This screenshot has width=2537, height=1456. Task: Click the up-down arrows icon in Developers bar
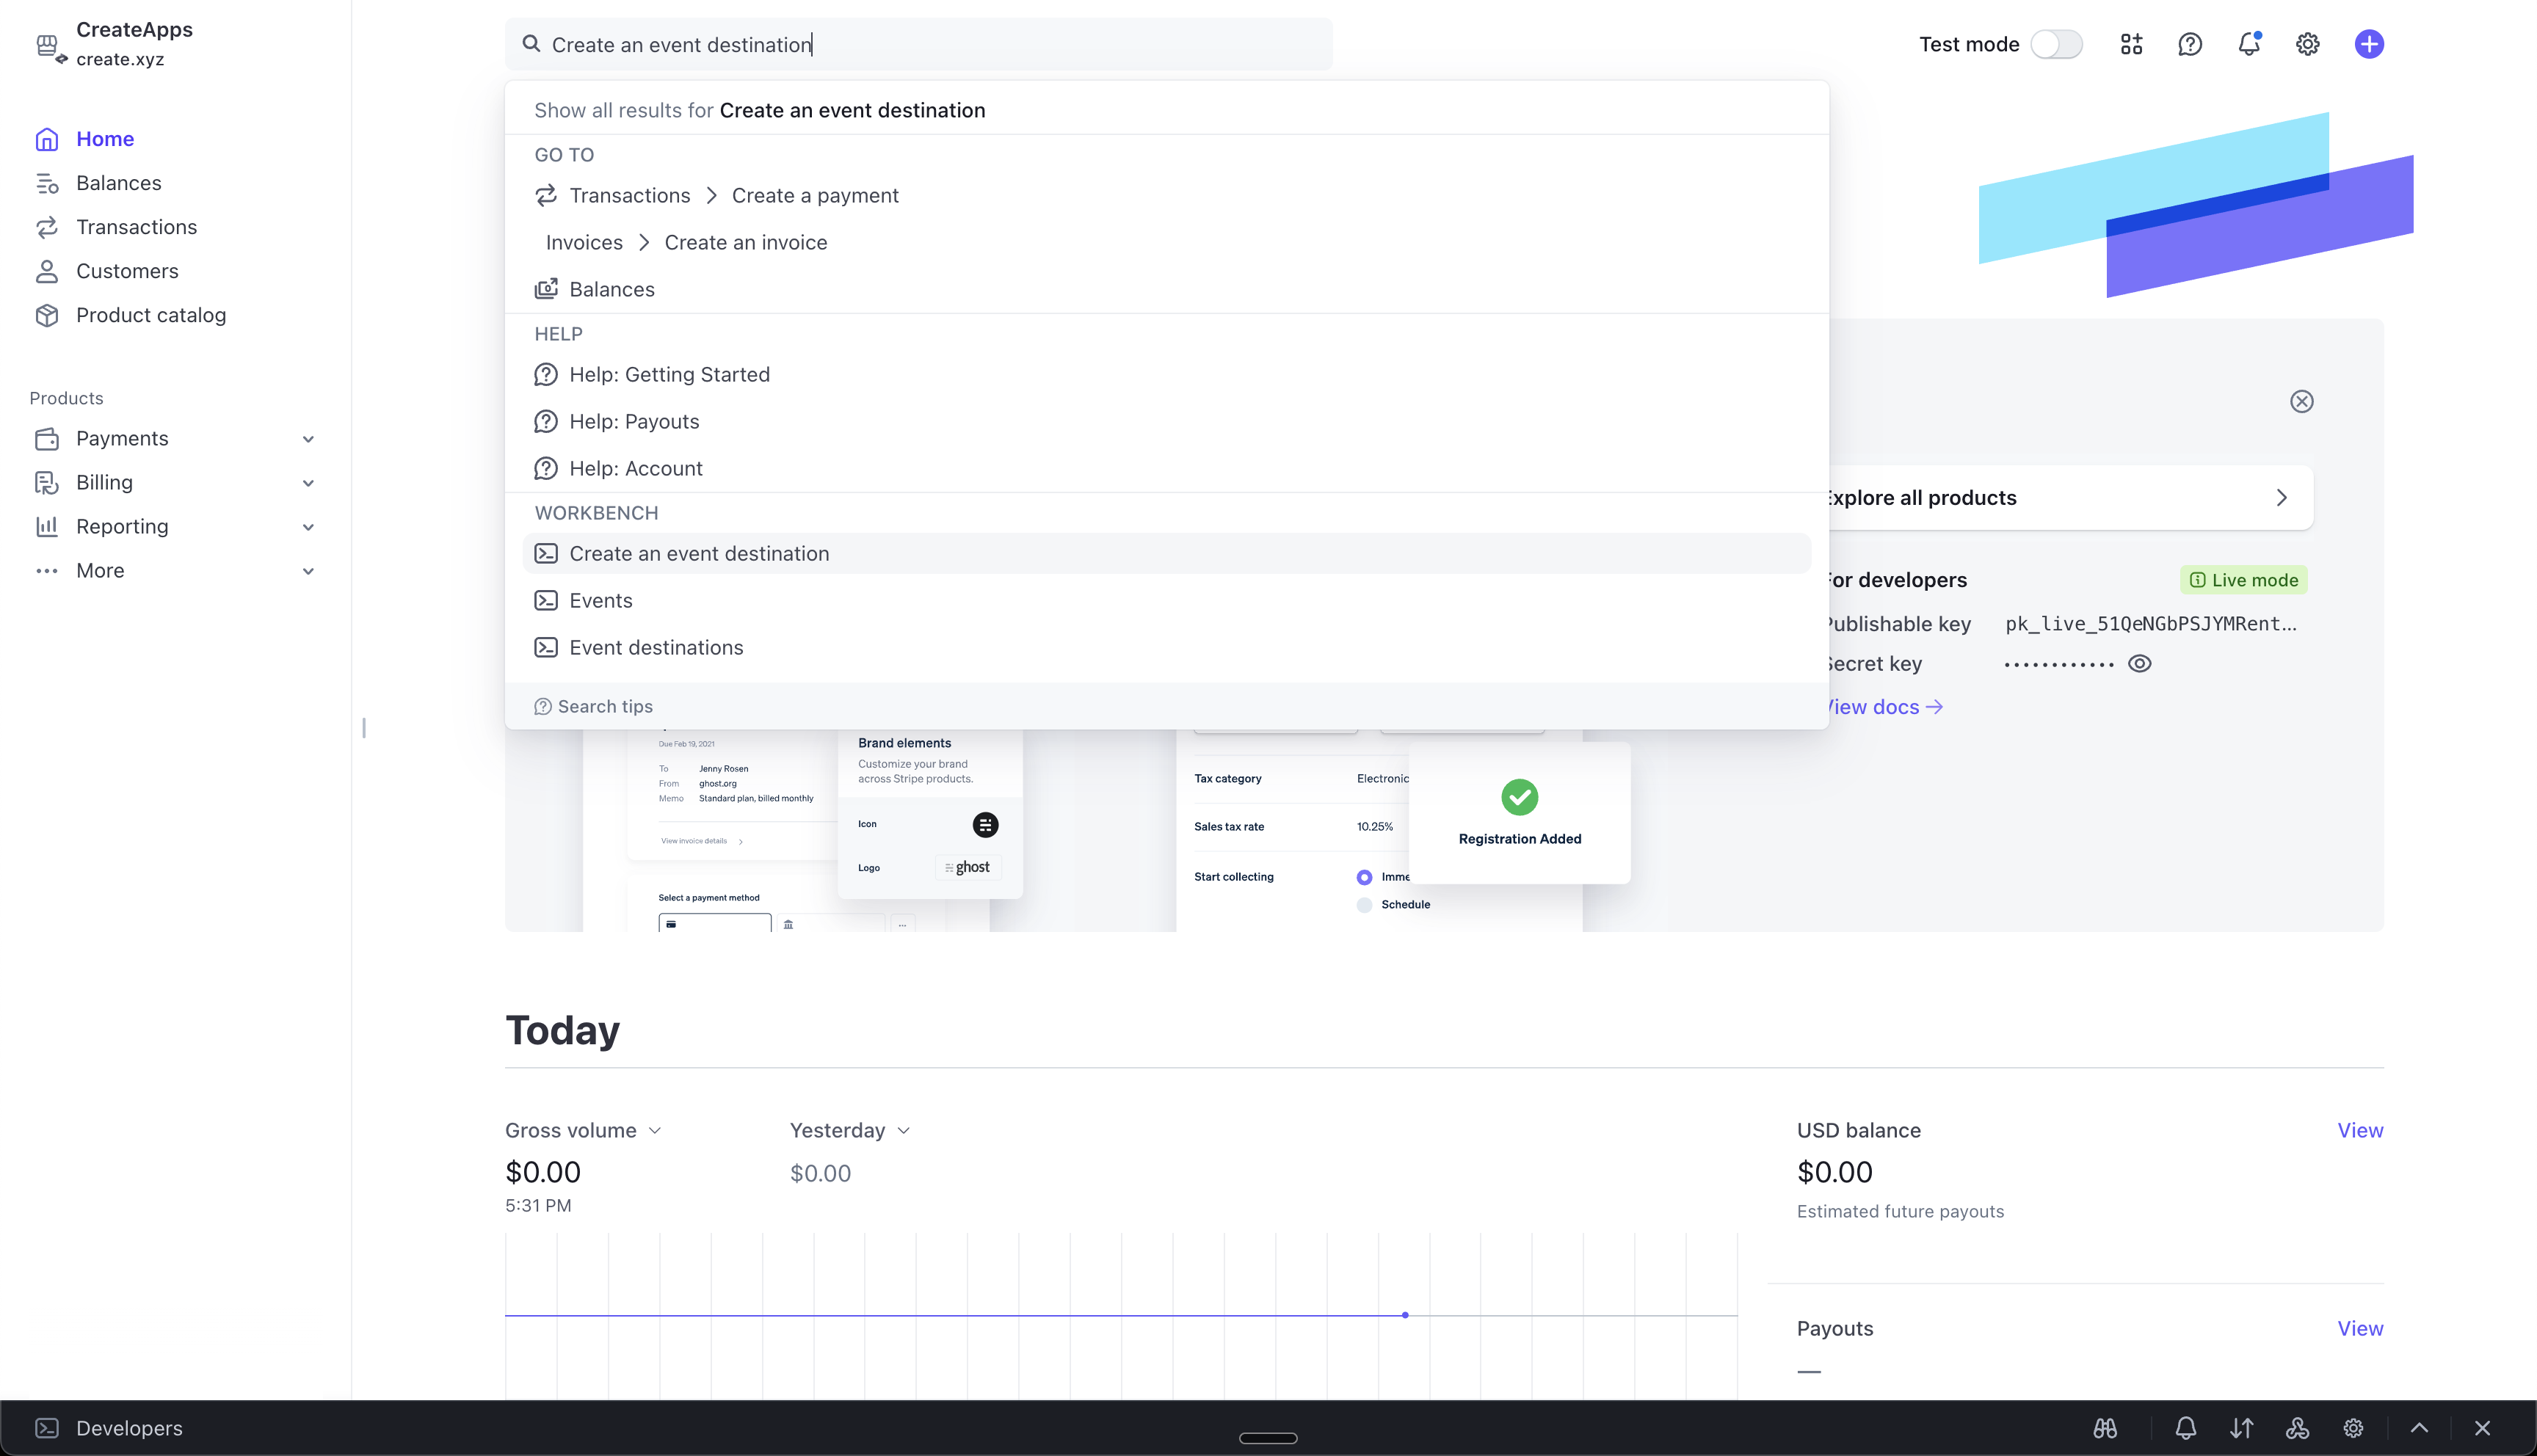tap(2241, 1428)
